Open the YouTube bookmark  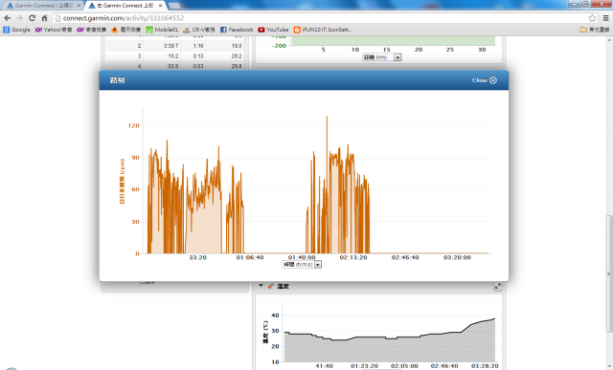tap(273, 30)
